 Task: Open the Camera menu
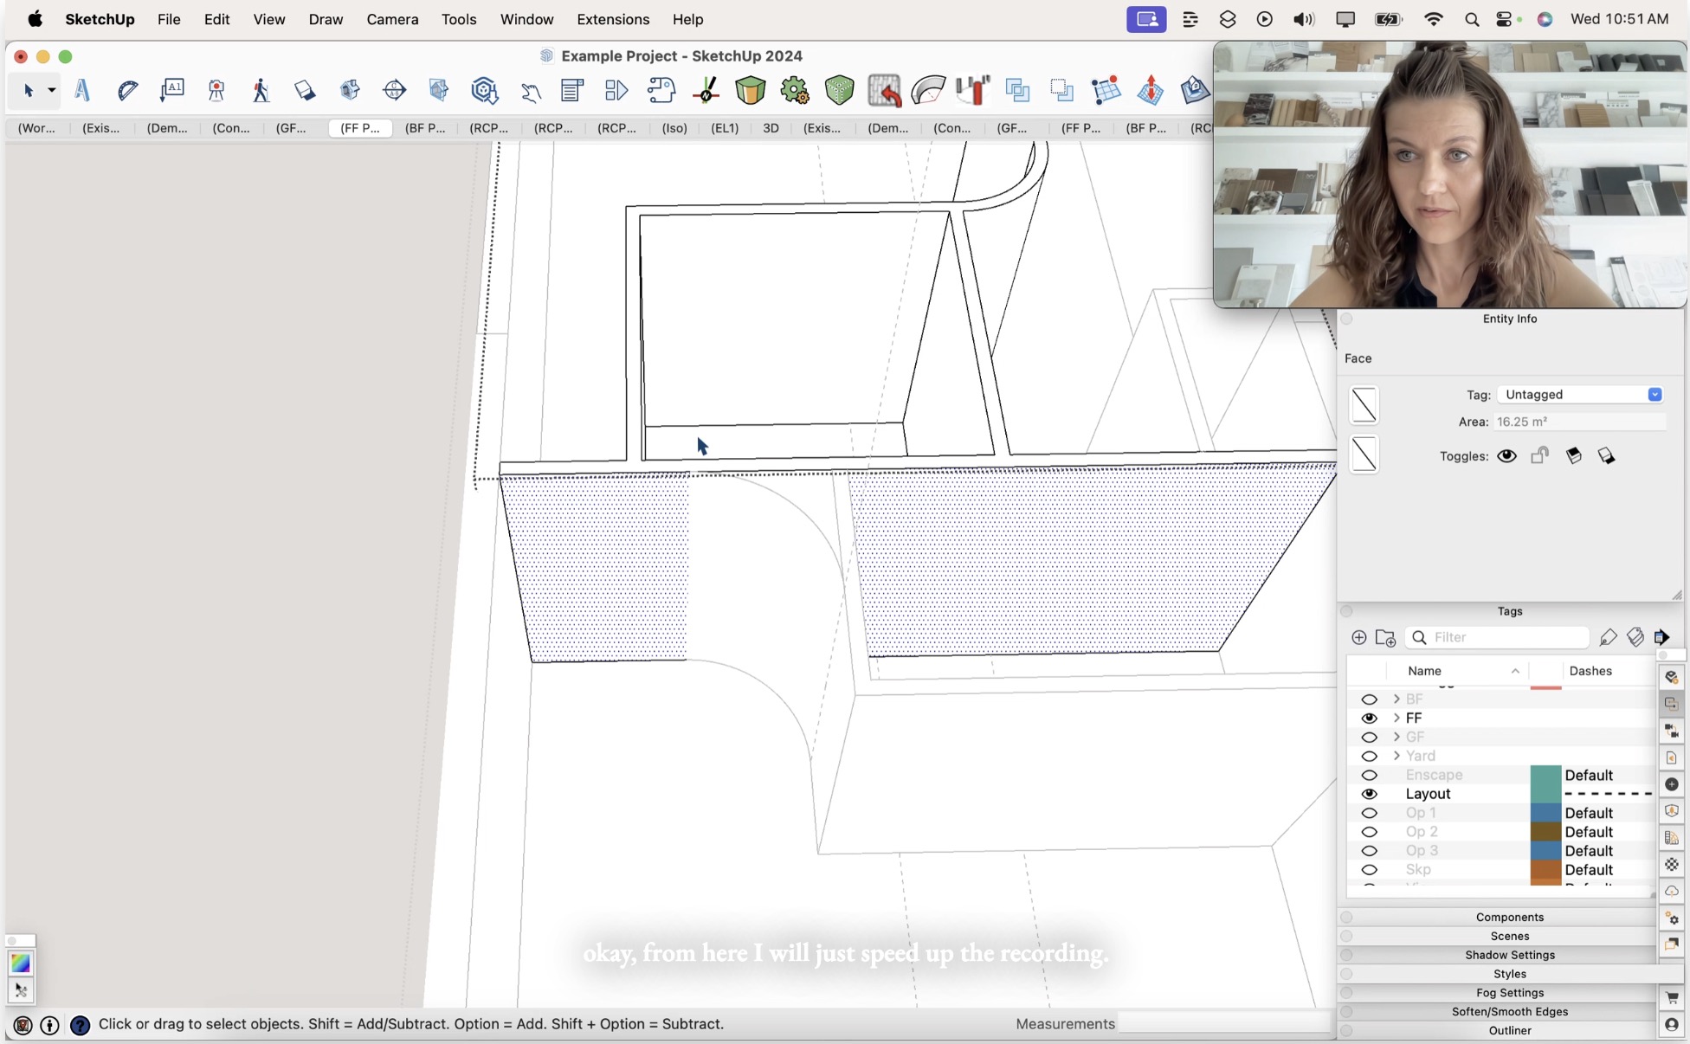(x=392, y=19)
